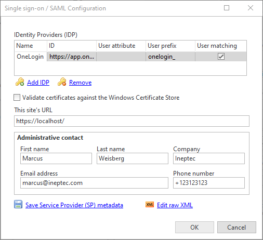Image resolution: width=263 pixels, height=240 pixels.
Task: Click the Add IDP key icon
Action: (x=20, y=82)
